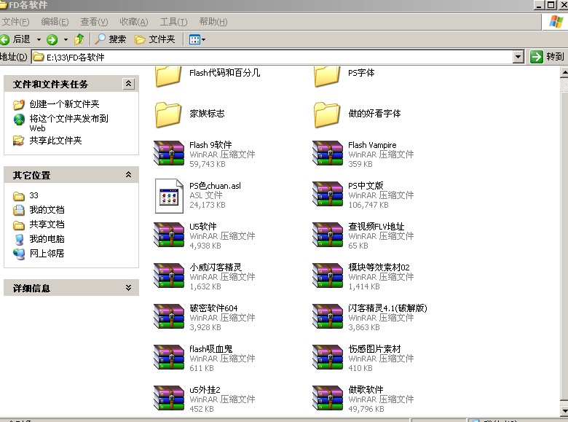Open the Tools menu

pyautogui.click(x=173, y=22)
